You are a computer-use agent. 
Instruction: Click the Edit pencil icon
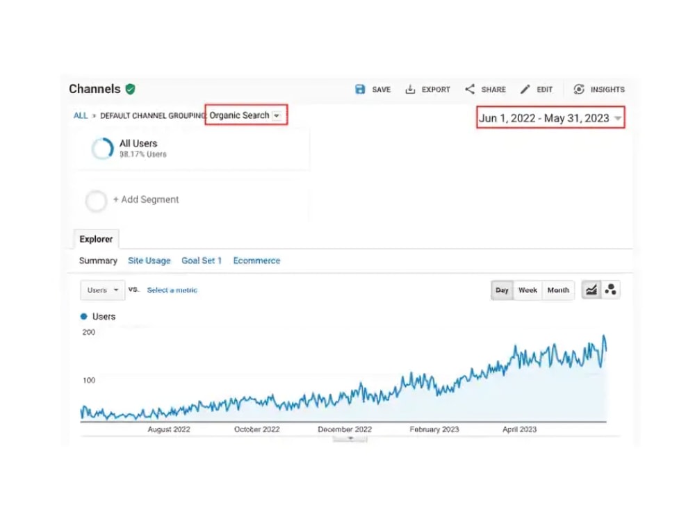pos(525,90)
